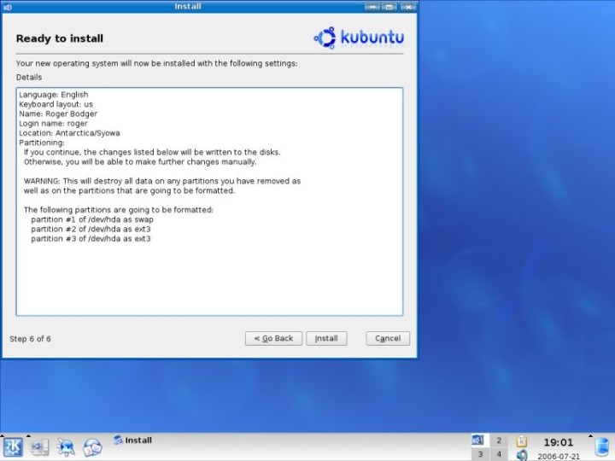This screenshot has height=461, width=615.
Task: Maximize the Install window
Action: 389,7
